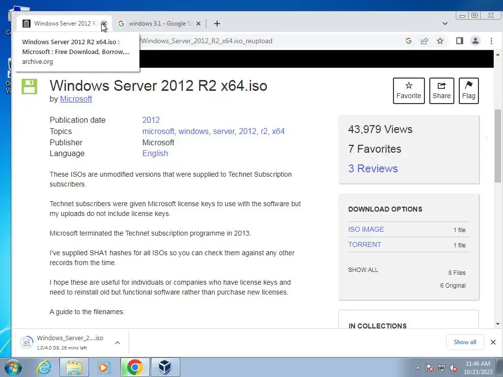Open the r2 topic link
Screen dimensions: 503x377
pos(264,132)
